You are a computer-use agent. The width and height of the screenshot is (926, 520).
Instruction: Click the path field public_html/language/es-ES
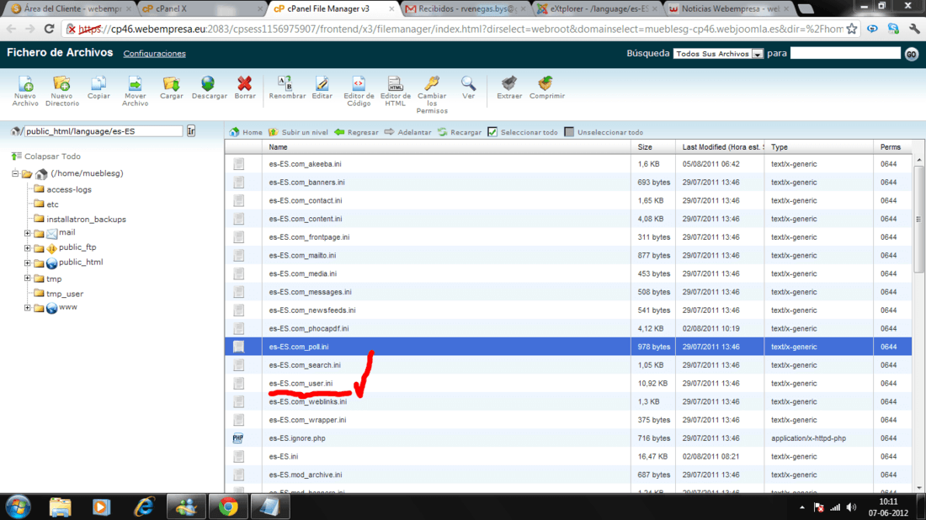point(104,131)
